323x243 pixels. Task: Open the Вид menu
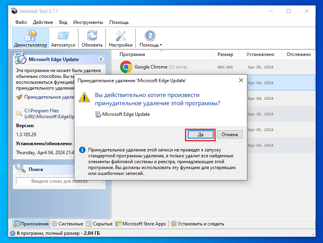[63, 22]
